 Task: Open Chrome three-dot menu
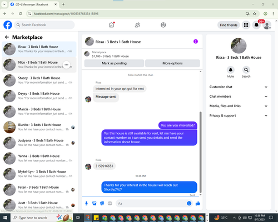[x=273, y=14]
